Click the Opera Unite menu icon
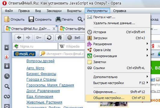The height and width of the screenshot is (108, 160). click(90, 50)
